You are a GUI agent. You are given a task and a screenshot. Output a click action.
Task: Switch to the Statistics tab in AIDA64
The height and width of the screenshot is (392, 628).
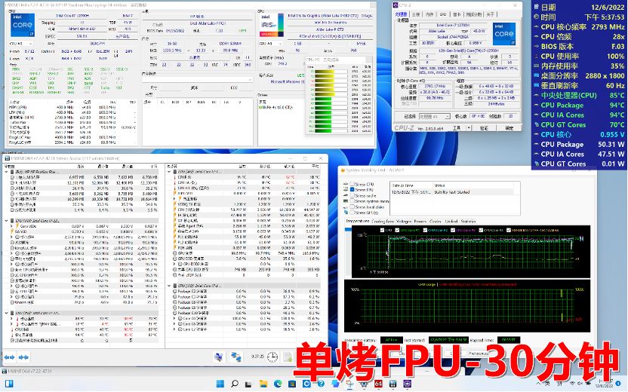click(x=468, y=221)
